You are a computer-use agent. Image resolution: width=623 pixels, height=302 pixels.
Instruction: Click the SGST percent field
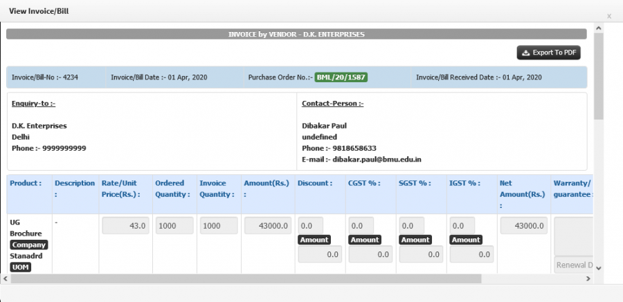412,225
